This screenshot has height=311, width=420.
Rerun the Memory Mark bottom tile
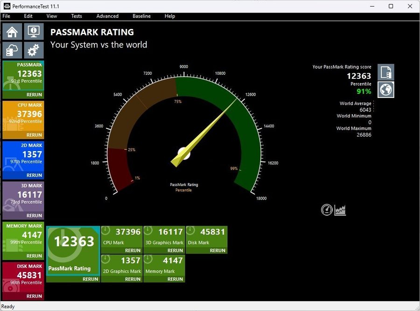pos(175,279)
